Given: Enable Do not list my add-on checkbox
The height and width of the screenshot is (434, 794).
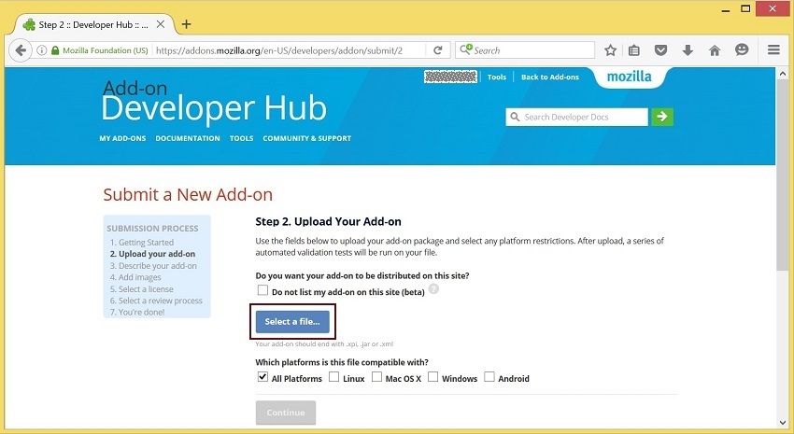Looking at the screenshot, I should point(262,290).
